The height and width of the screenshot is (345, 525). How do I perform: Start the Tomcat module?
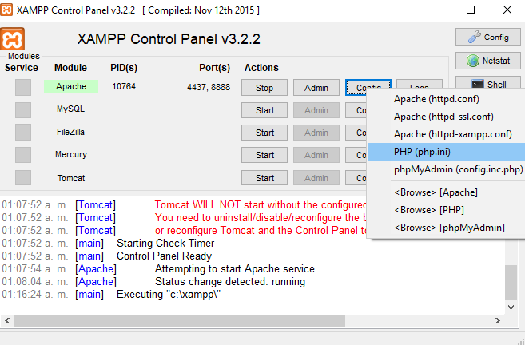tap(264, 178)
